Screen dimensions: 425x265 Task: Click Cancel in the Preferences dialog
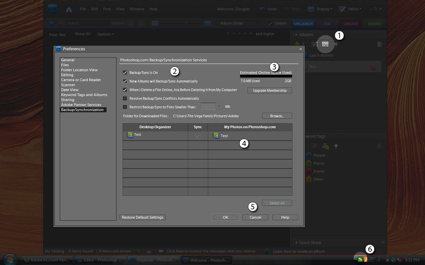coord(255,217)
